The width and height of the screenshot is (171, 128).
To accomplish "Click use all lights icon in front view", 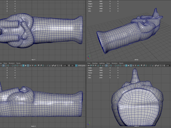I will pyautogui.click(x=32, y=65).
